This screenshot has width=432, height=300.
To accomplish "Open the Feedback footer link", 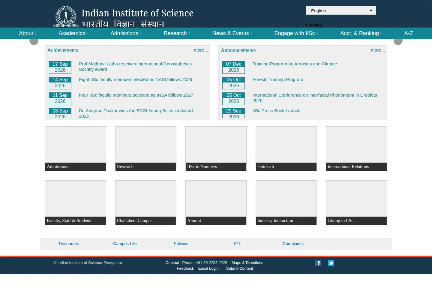I will 185,268.
